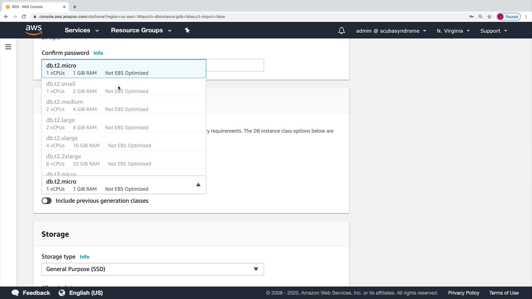The width and height of the screenshot is (532, 299).
Task: Switch to the RDS AWS Console browser tab
Action: (35, 7)
